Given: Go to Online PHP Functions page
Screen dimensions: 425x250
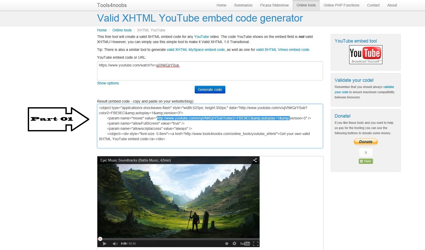Looking at the screenshot, I should pos(341,5).
